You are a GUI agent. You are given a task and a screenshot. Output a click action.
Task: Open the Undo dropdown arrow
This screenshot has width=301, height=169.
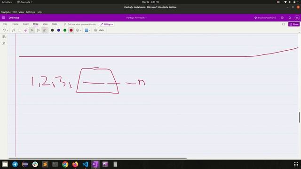8,31
